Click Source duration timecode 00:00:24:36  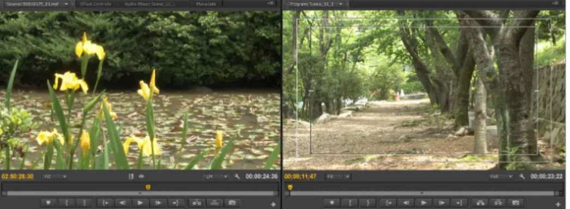pyautogui.click(x=262, y=177)
